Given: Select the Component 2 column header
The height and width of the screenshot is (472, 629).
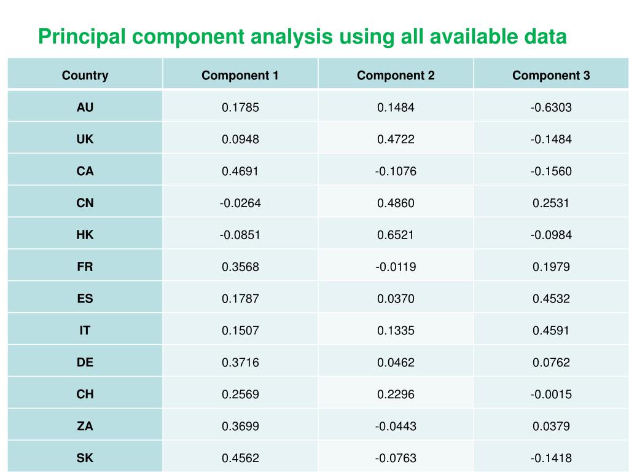Looking at the screenshot, I should tap(396, 76).
